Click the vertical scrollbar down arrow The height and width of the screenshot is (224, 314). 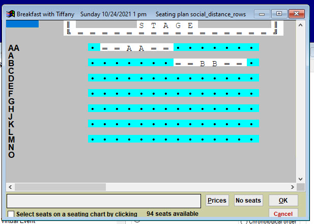tap(300, 179)
